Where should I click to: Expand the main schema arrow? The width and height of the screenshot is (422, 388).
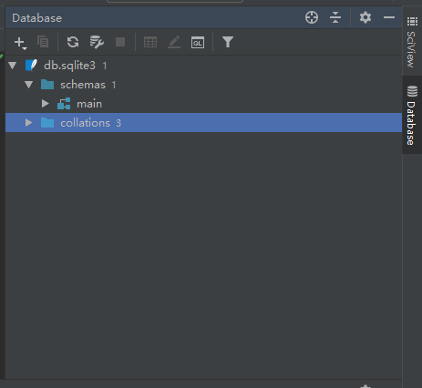(46, 104)
